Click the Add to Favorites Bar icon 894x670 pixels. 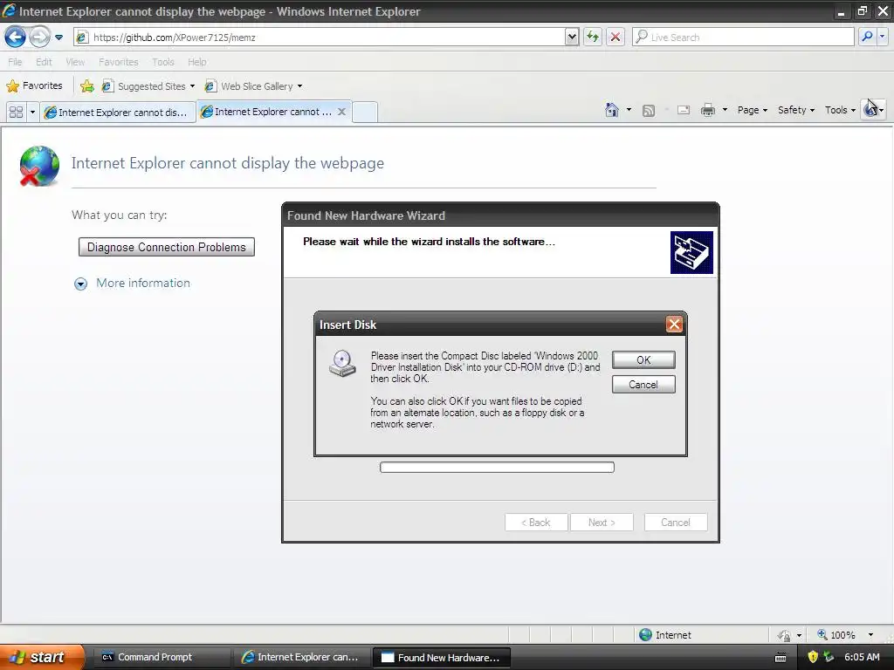pos(86,86)
